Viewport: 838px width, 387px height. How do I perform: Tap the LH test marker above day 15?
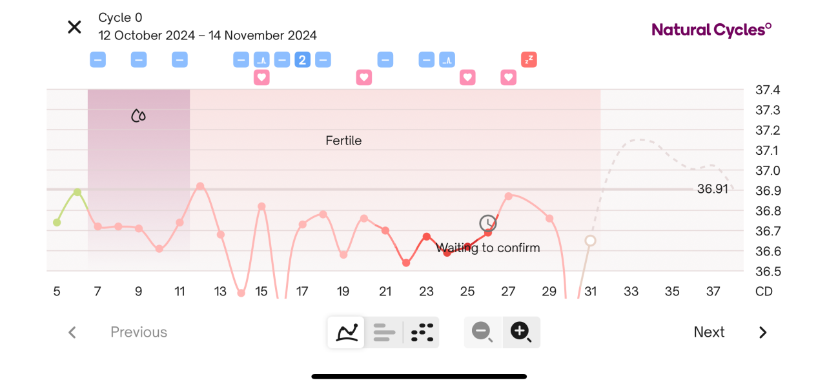tap(261, 60)
